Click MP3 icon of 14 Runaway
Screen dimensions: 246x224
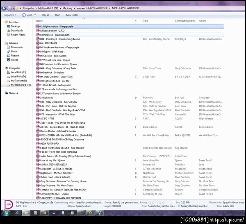tap(38, 97)
